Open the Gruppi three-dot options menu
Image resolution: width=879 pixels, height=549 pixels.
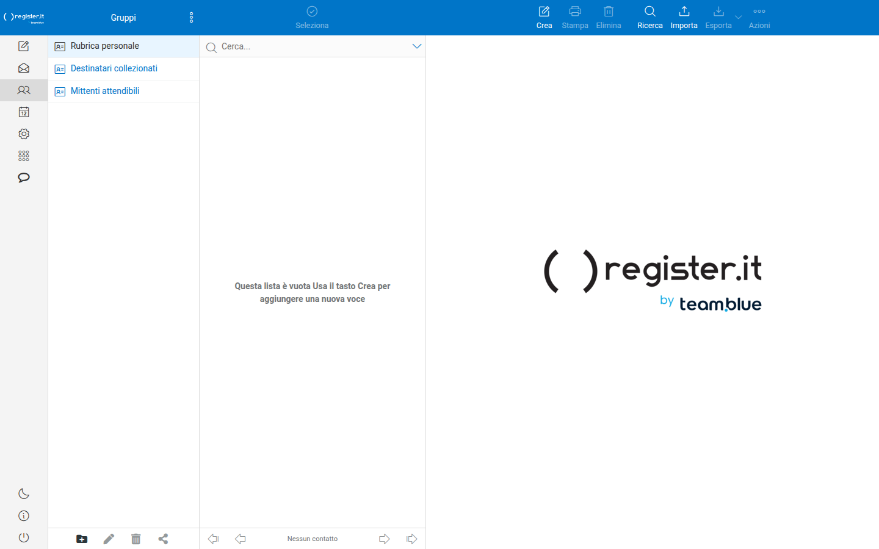pos(192,18)
